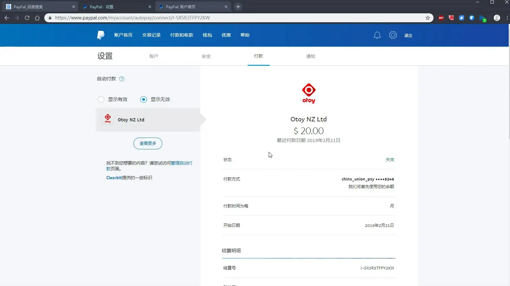Click the 付款时间为每 label
This screenshot has height=286, width=510.
(236, 206)
